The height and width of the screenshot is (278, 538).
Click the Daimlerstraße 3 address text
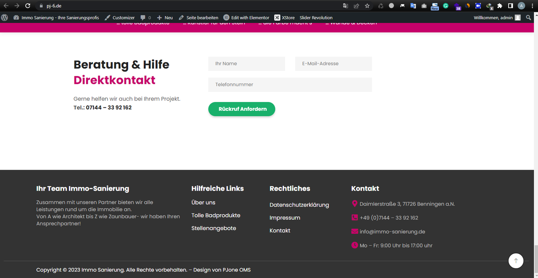coord(407,204)
